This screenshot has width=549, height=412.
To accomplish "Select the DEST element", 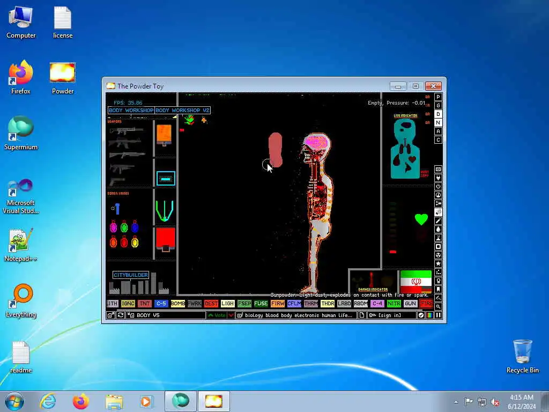I will pos(211,304).
